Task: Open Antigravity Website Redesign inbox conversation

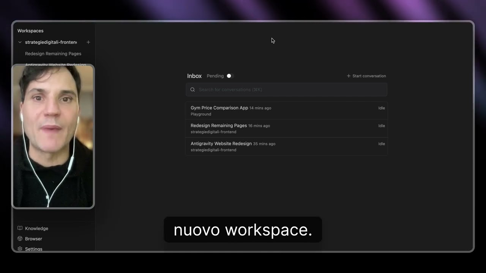Action: tap(287, 146)
